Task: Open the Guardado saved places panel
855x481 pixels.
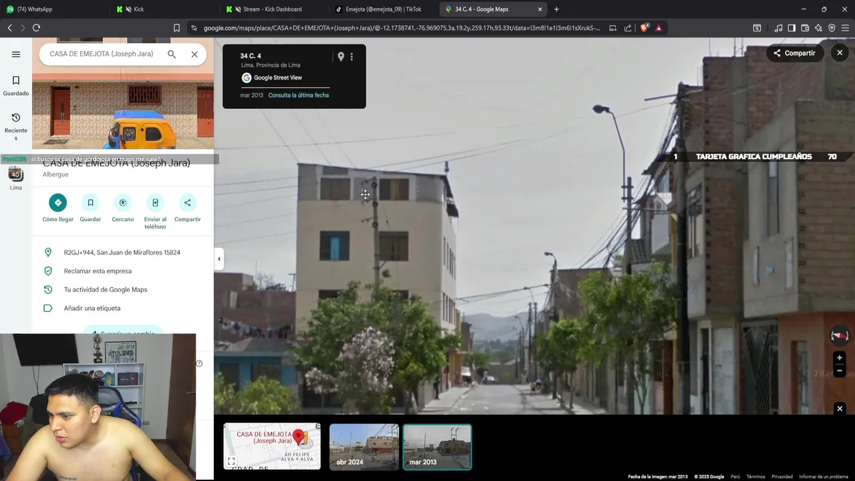Action: tap(16, 86)
